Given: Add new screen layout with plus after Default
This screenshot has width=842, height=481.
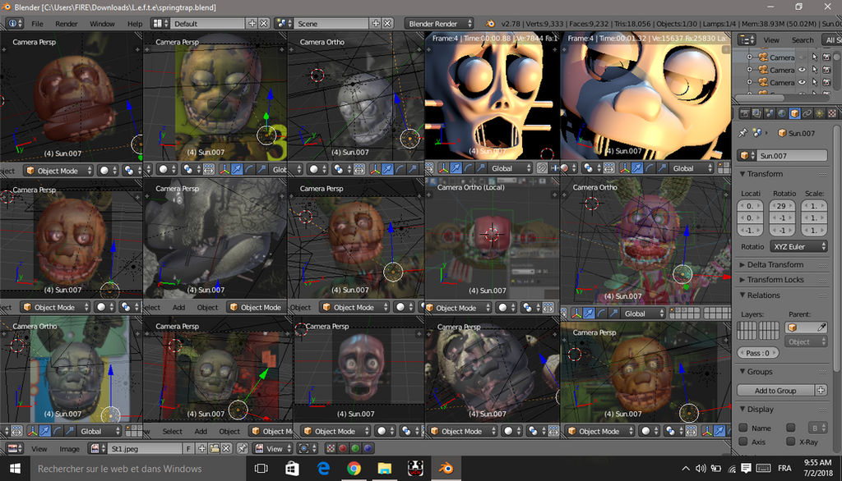Looking at the screenshot, I should pyautogui.click(x=252, y=24).
